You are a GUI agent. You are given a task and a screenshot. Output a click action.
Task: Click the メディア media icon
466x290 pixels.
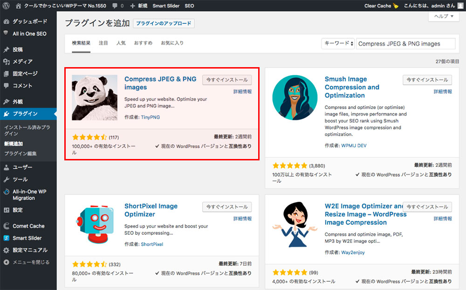6,62
